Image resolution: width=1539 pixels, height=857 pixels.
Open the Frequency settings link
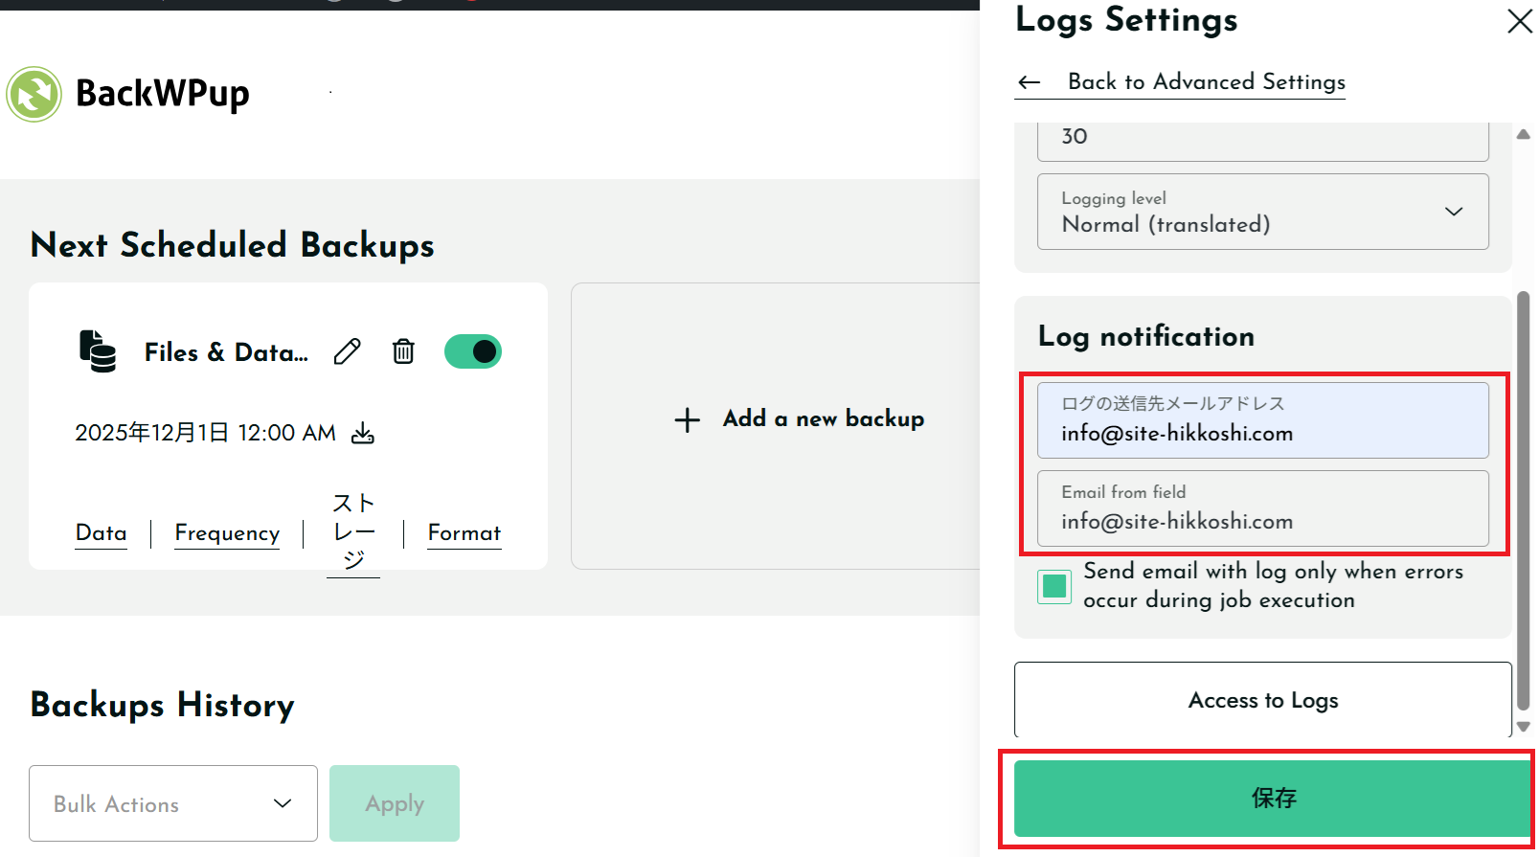coord(227,533)
